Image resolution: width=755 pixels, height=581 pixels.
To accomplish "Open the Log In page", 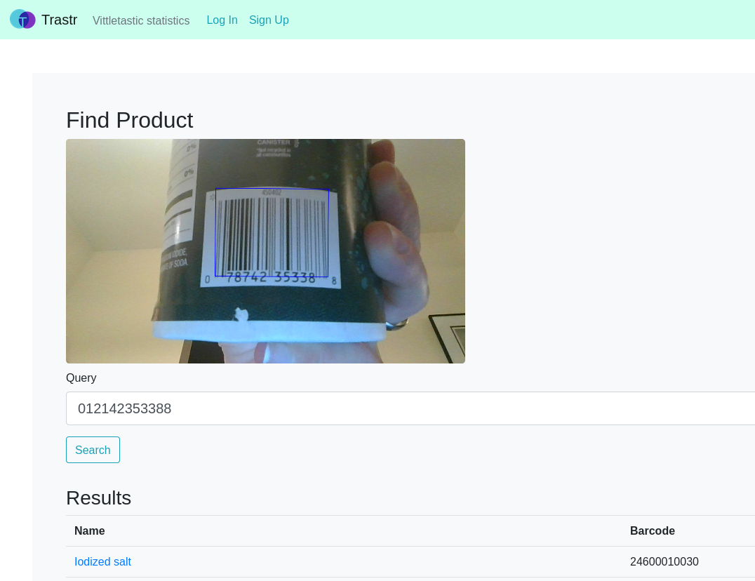I will pyautogui.click(x=222, y=20).
